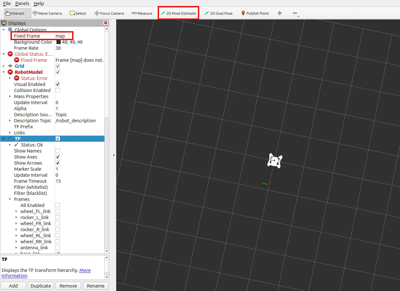The image size is (400, 291).
Task: Disable the TF display checkbox
Action: click(58, 138)
